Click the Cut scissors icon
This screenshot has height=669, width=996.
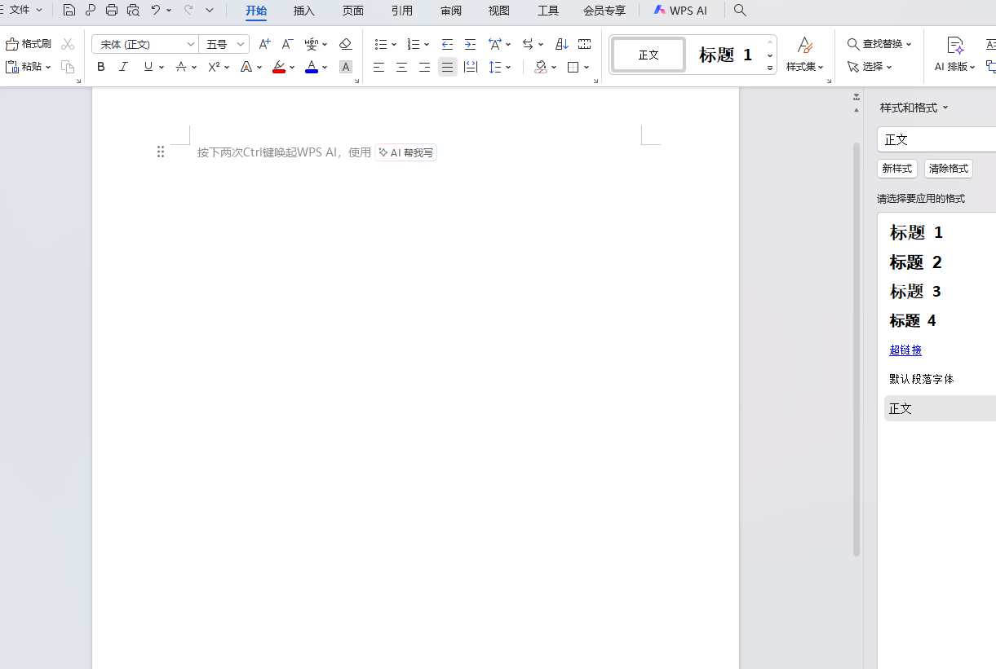tap(68, 44)
